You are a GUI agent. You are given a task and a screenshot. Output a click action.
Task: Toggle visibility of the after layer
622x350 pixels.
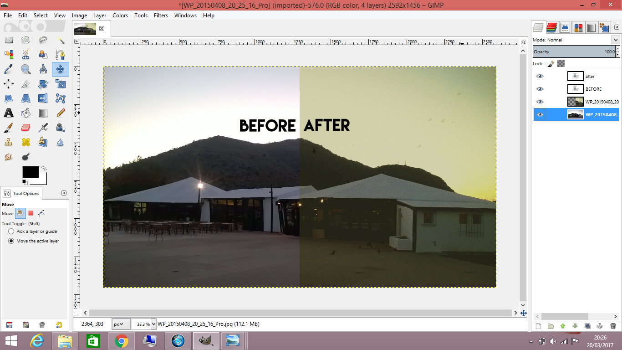(x=540, y=76)
